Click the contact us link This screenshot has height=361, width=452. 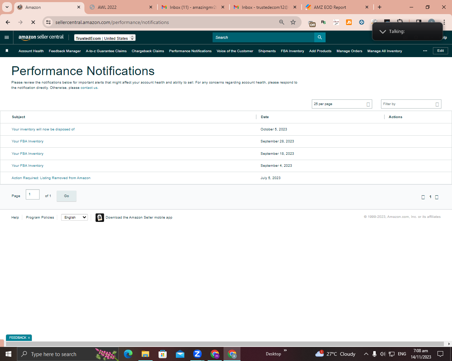pos(89,88)
